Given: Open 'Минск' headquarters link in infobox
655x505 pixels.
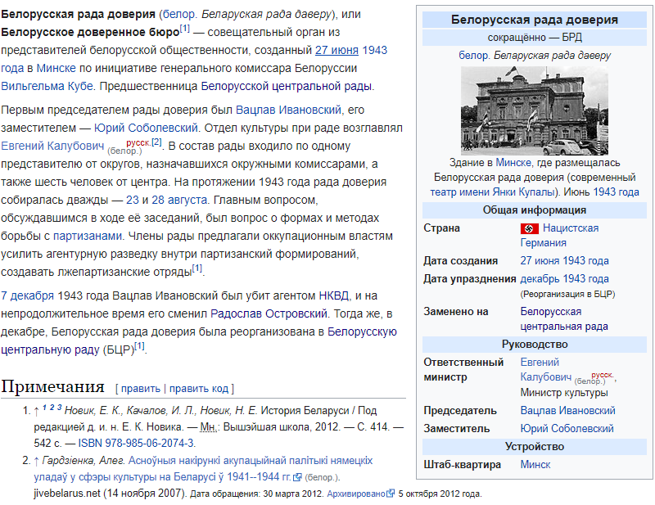Looking at the screenshot, I should (535, 464).
